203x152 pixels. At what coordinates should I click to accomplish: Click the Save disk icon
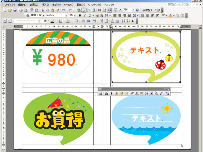15,10
